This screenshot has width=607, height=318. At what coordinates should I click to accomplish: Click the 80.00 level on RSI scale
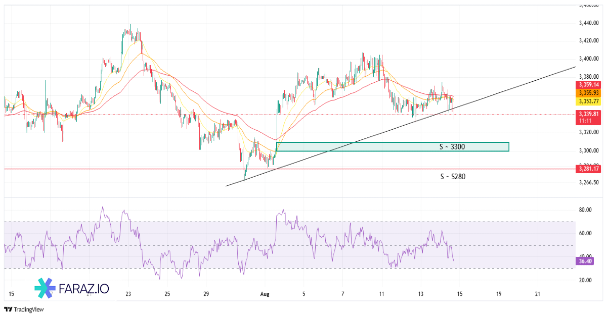click(x=586, y=209)
